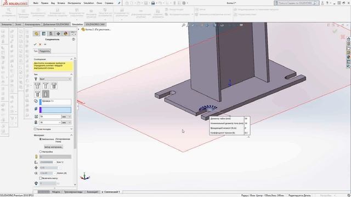This screenshot has height=197, width=351.
Task: Click PropertyManager vertical scrollbar
Action: point(75,105)
